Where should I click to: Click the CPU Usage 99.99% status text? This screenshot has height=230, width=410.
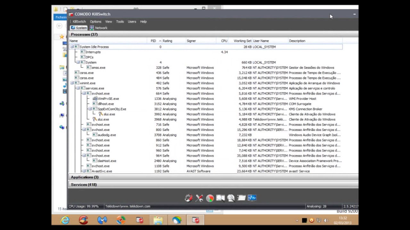tap(84, 206)
